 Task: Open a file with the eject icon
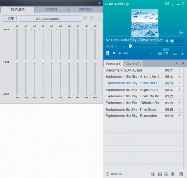[x=160, y=53]
